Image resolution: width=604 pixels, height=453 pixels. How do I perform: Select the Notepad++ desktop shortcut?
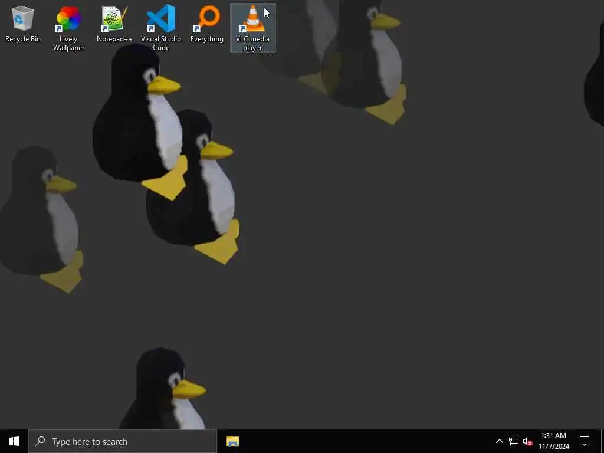pyautogui.click(x=114, y=24)
